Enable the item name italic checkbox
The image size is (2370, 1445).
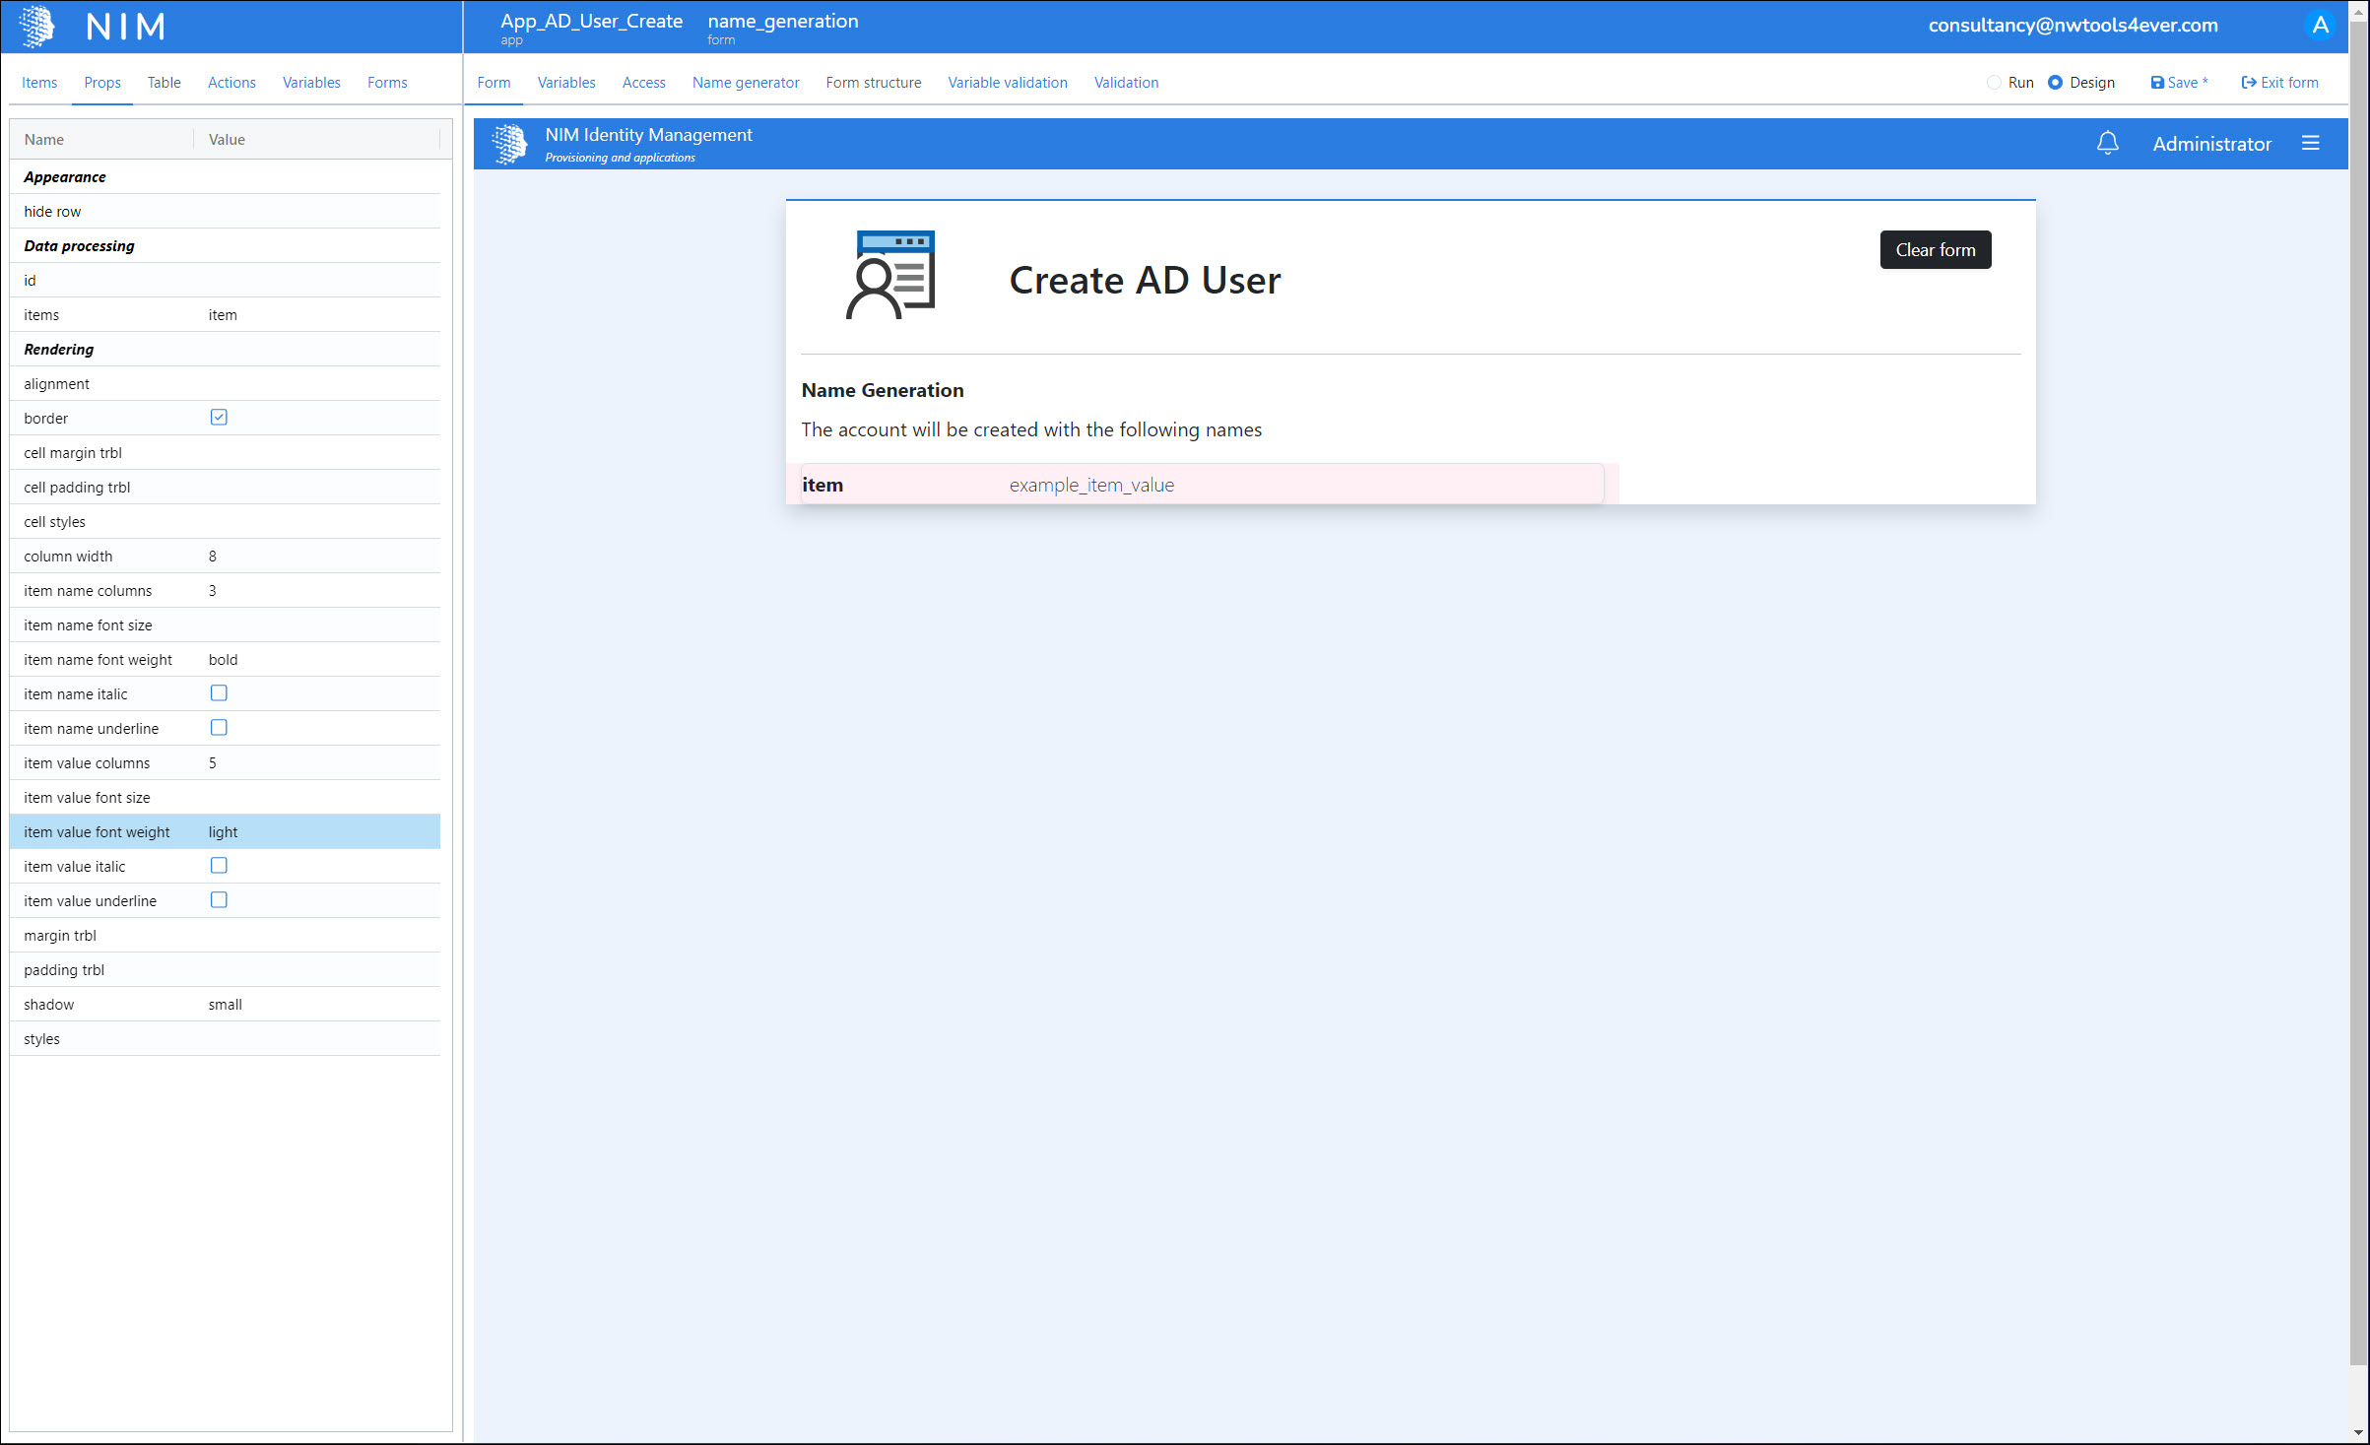(219, 693)
